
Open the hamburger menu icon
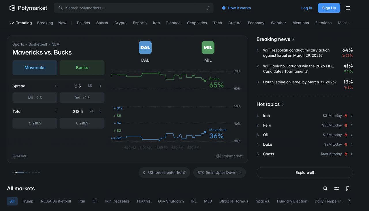[348, 8]
